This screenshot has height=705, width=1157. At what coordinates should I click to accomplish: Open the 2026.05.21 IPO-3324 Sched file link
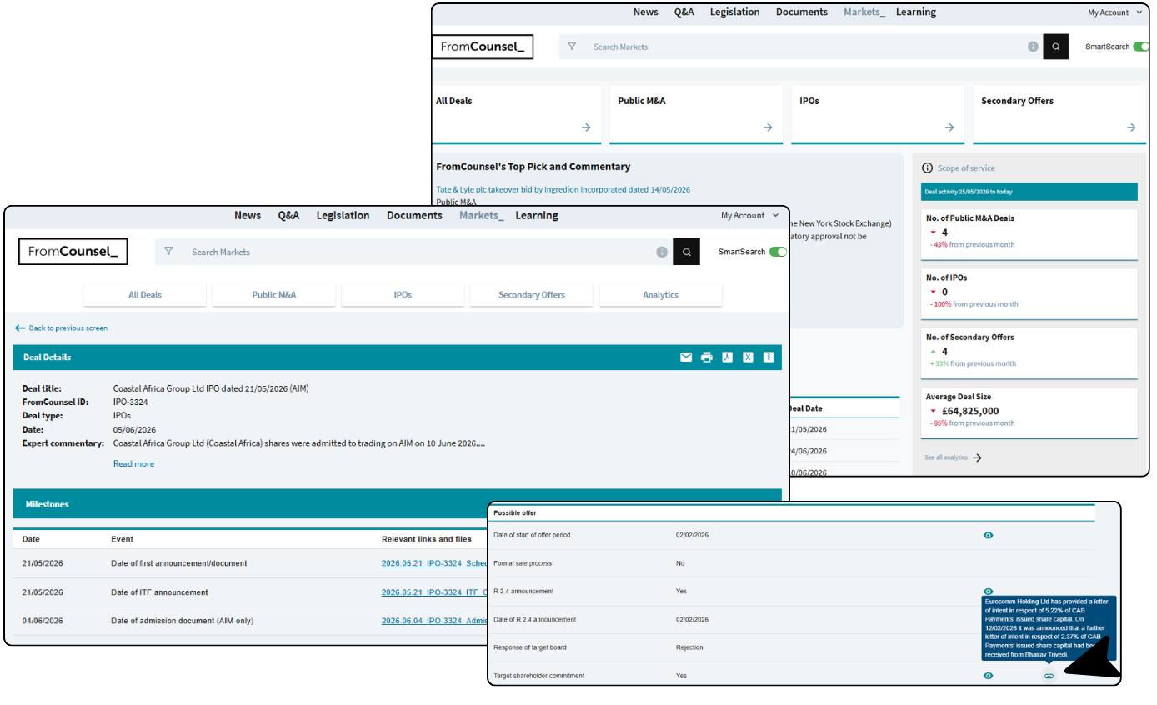pyautogui.click(x=434, y=563)
